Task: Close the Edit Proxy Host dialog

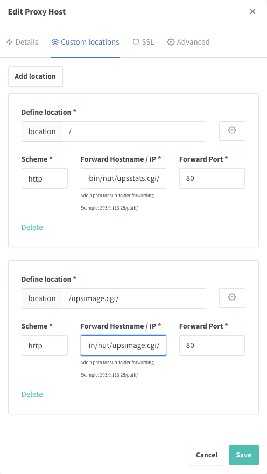Action: (x=252, y=11)
